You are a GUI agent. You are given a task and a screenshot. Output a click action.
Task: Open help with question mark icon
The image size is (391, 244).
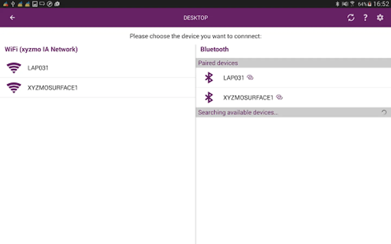click(365, 18)
